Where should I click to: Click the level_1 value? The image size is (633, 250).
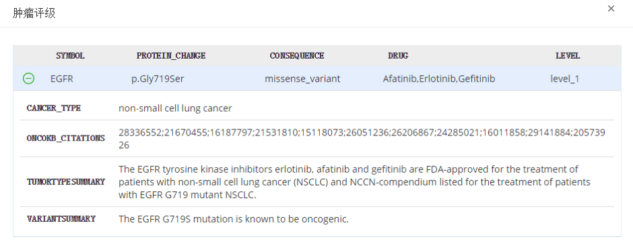(564, 79)
